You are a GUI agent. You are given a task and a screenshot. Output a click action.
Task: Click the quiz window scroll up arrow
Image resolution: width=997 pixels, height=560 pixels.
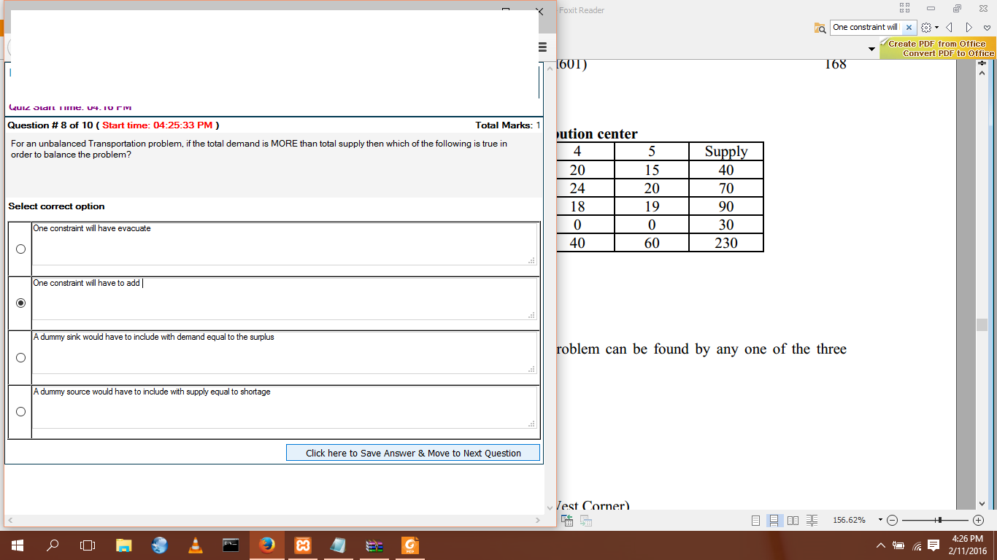[x=550, y=70]
